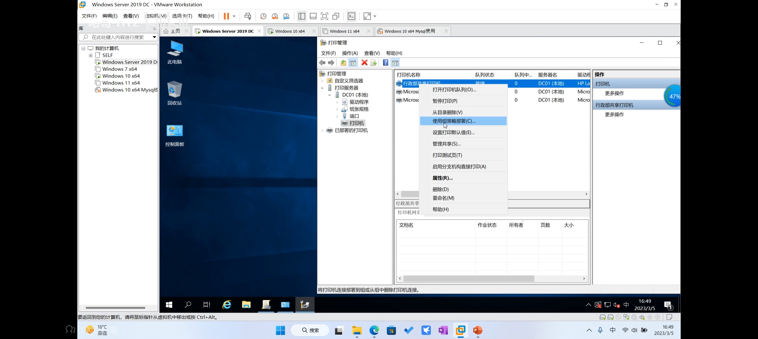Click the blue help question mark icon
Image resolution: width=758 pixels, height=339 pixels.
click(386, 63)
